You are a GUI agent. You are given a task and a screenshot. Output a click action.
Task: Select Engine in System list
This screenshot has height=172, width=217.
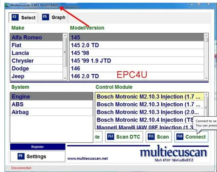point(52,97)
